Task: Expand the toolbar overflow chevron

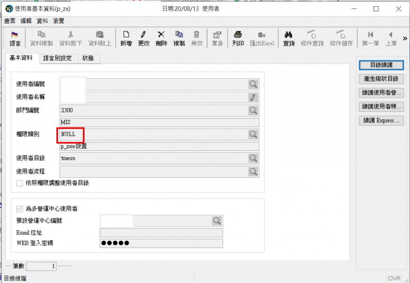Action: click(405, 39)
